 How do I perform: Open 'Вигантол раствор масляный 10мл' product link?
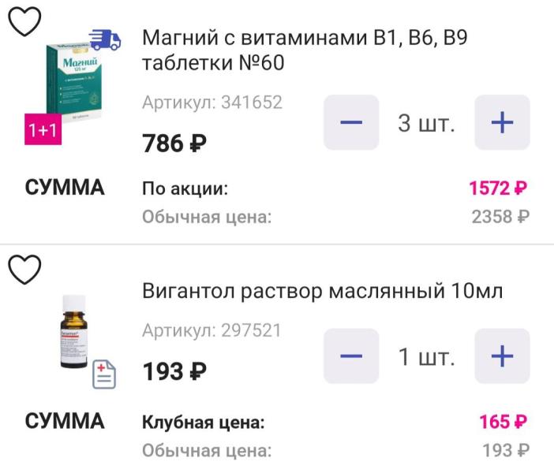[323, 292]
